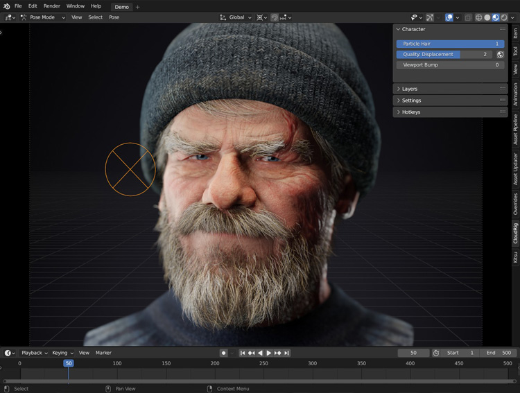Toggle the preview range clock icon
520x393 pixels.
[436, 353]
